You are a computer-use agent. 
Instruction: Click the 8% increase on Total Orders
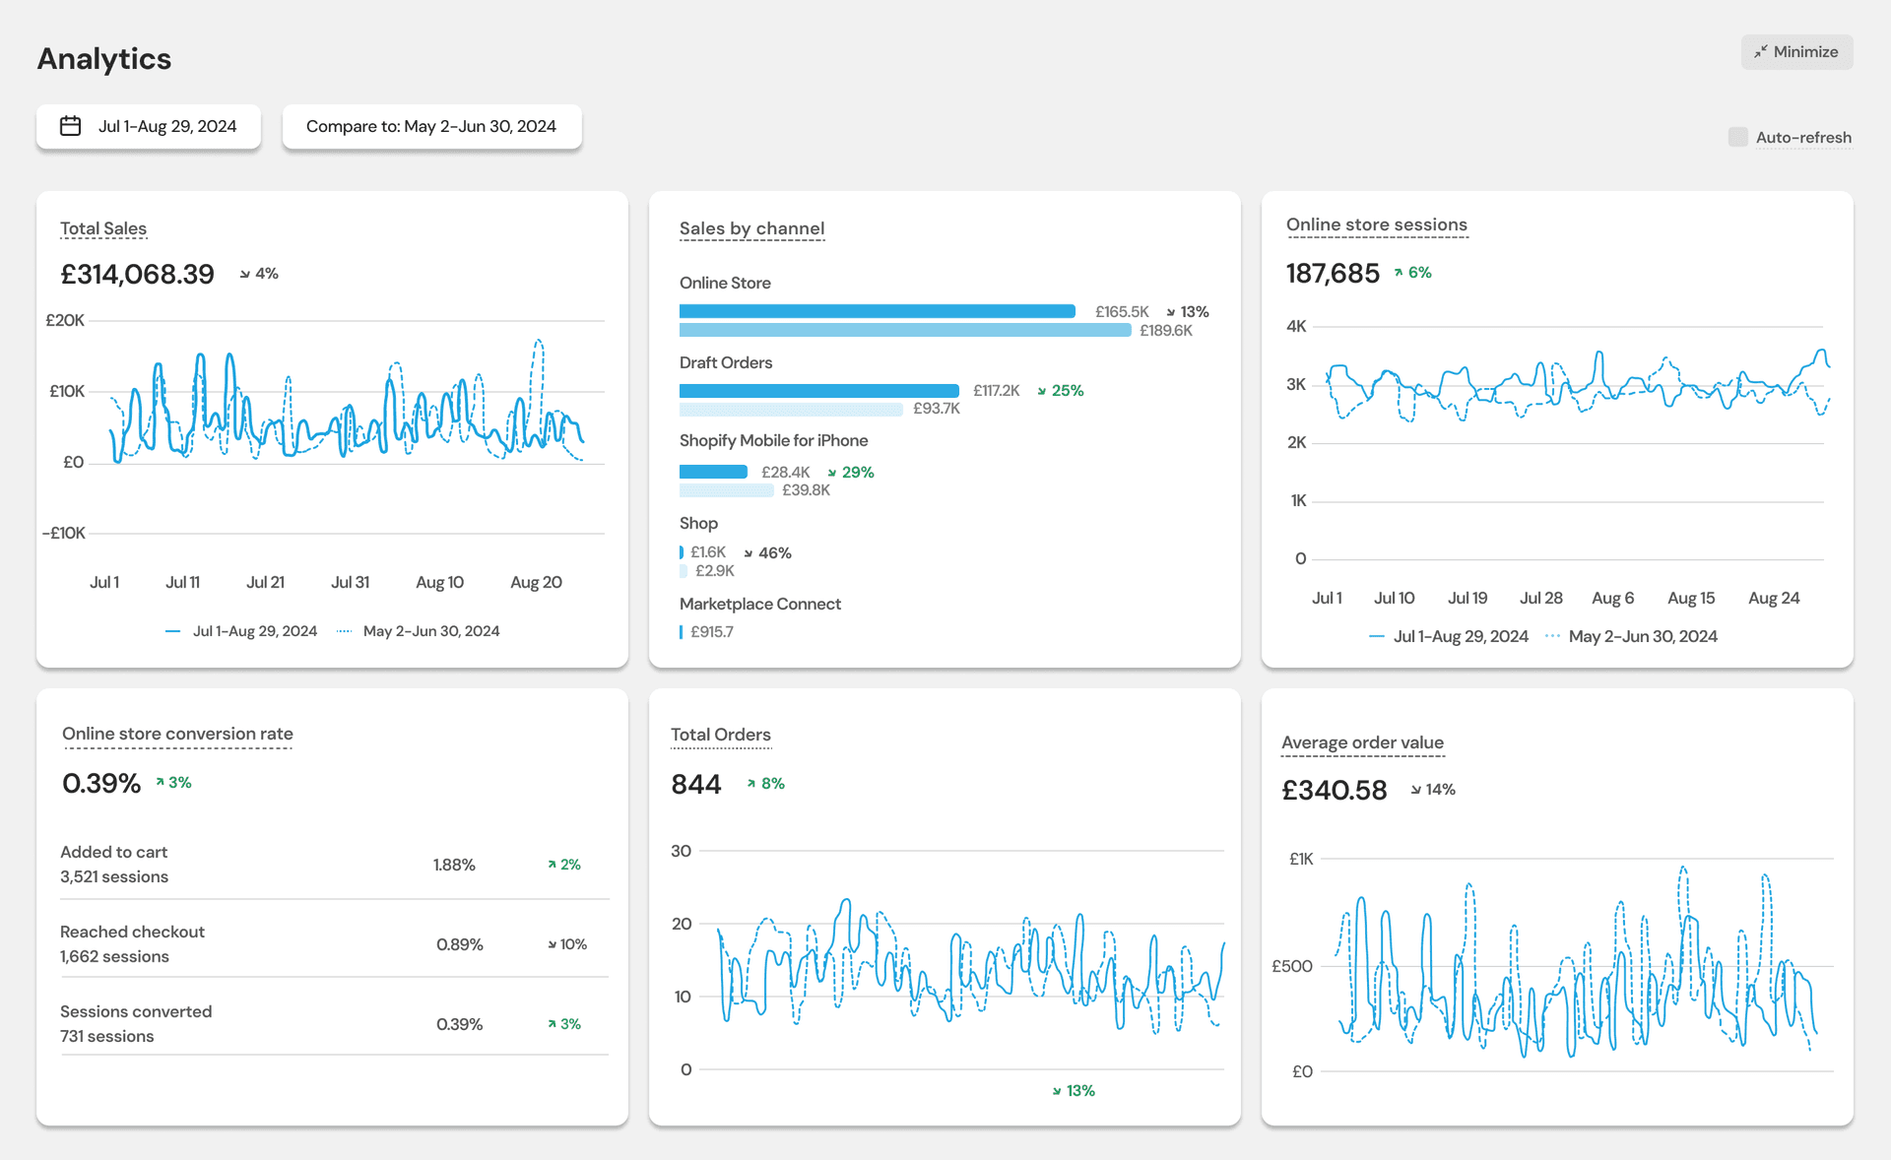pyautogui.click(x=765, y=784)
